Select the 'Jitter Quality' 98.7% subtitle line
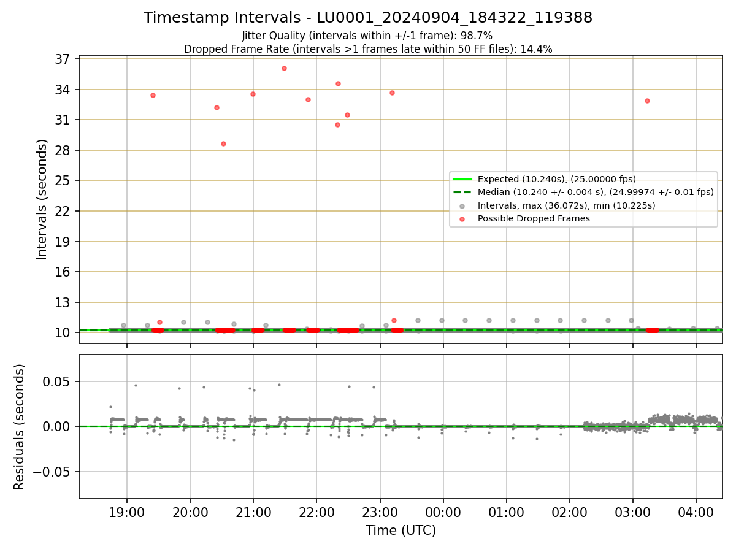The image size is (736, 552). coord(368,36)
